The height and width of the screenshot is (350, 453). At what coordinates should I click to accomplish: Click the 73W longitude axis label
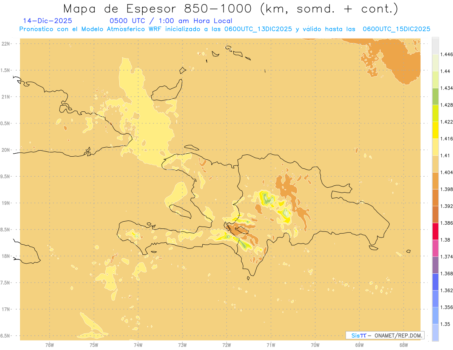coord(182,345)
